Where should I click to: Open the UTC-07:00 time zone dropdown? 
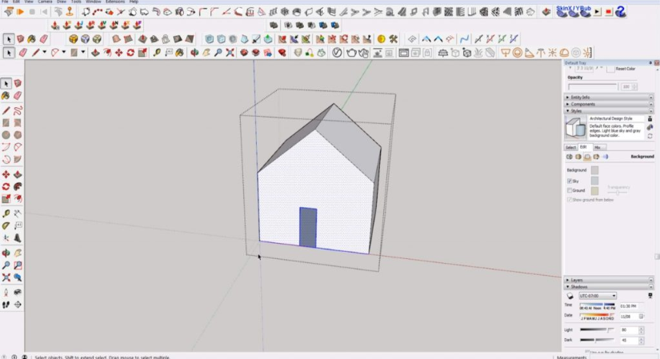[x=598, y=296]
